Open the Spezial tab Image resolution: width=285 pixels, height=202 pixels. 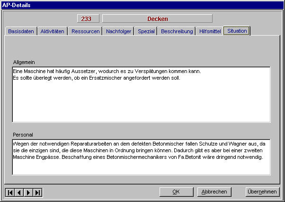pyautogui.click(x=146, y=31)
